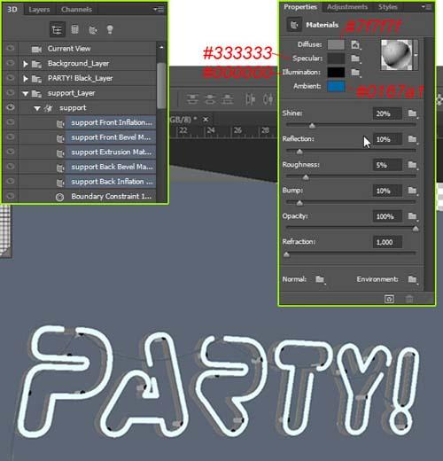Click the Shine value field
Screen dimensions: 443x461
[387, 113]
